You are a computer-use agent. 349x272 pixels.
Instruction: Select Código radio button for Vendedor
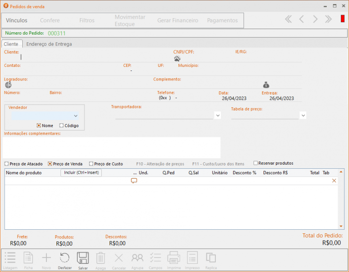pos(61,126)
